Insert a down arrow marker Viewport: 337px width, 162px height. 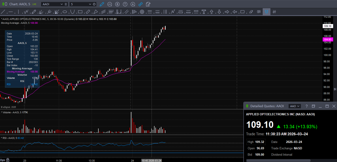[x=219, y=12]
